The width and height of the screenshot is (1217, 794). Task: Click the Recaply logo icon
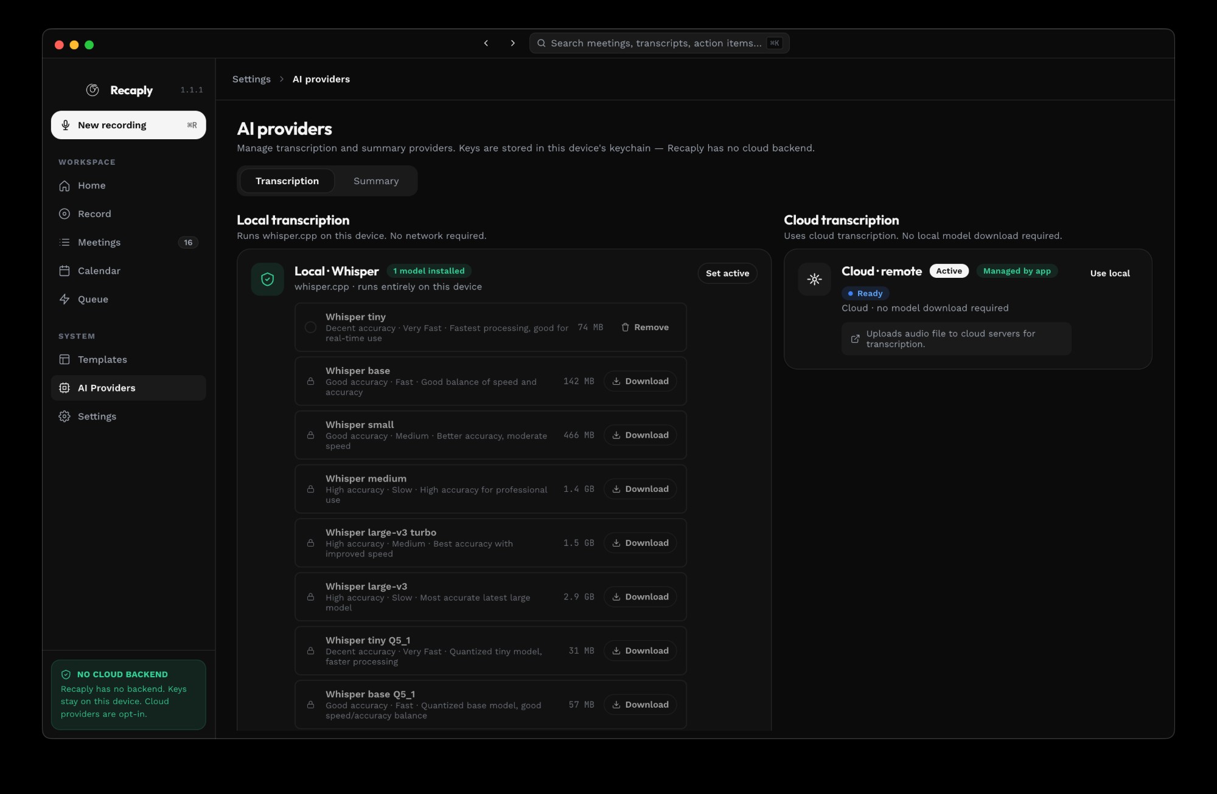[92, 90]
